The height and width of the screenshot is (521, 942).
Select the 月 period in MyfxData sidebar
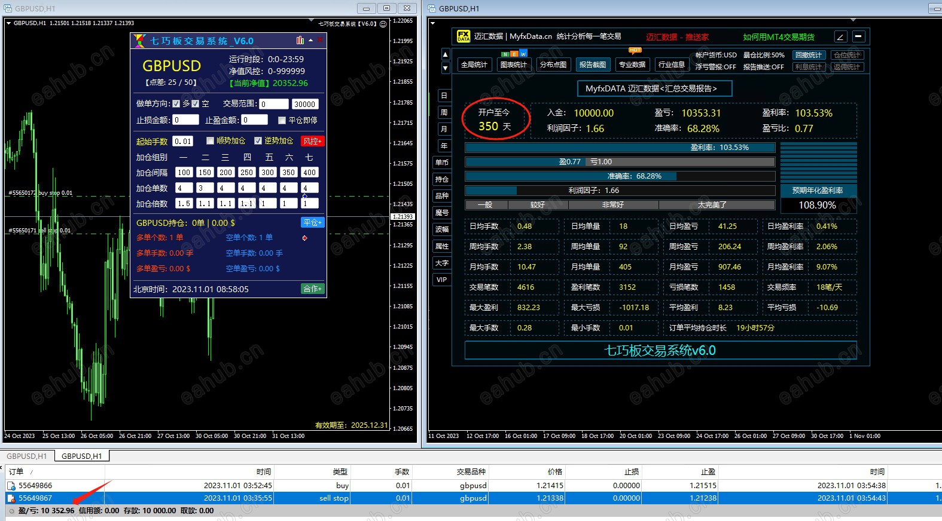coord(444,129)
